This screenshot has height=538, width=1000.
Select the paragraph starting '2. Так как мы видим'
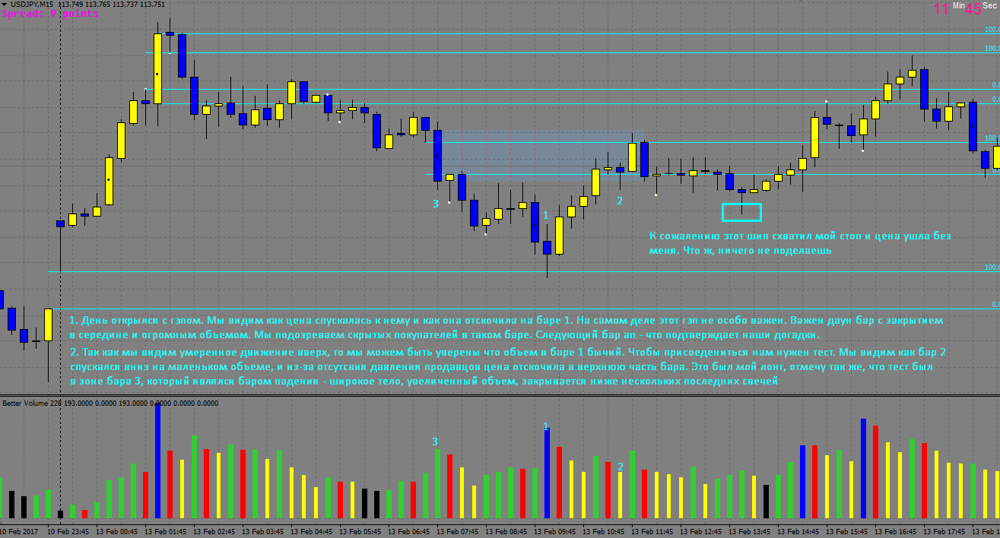tap(507, 366)
